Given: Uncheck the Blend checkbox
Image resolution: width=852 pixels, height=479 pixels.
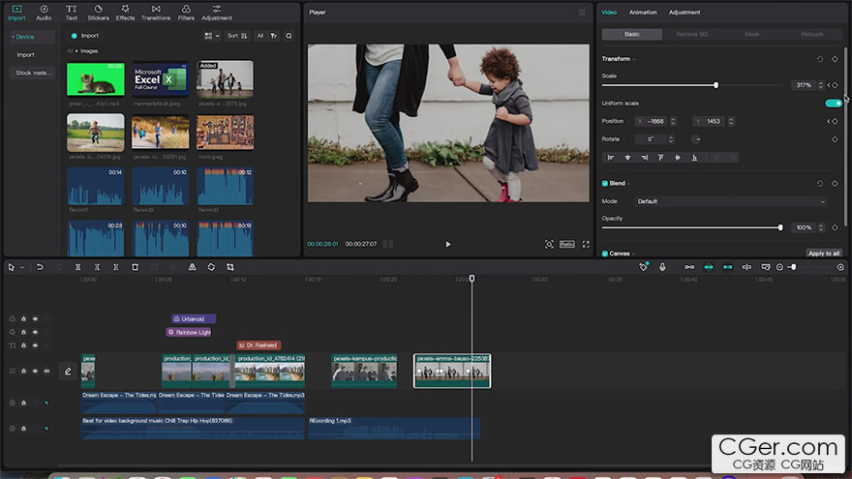Looking at the screenshot, I should click(x=605, y=184).
